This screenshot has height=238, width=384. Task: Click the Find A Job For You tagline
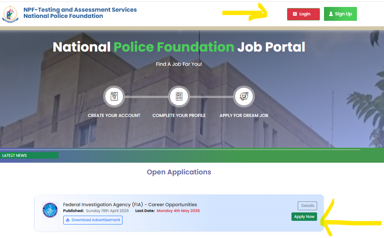pyautogui.click(x=179, y=64)
